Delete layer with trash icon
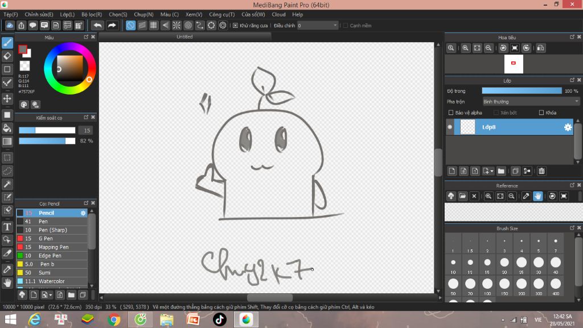The height and width of the screenshot is (328, 583). click(541, 171)
